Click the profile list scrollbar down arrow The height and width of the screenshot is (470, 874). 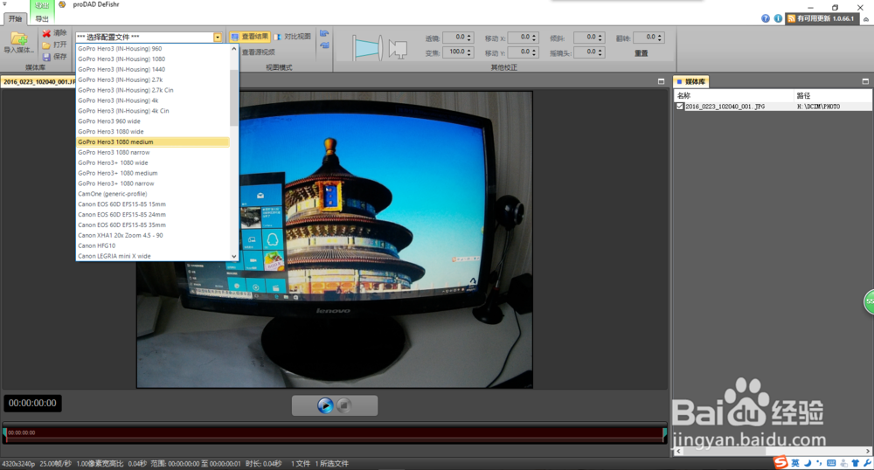pyautogui.click(x=234, y=256)
